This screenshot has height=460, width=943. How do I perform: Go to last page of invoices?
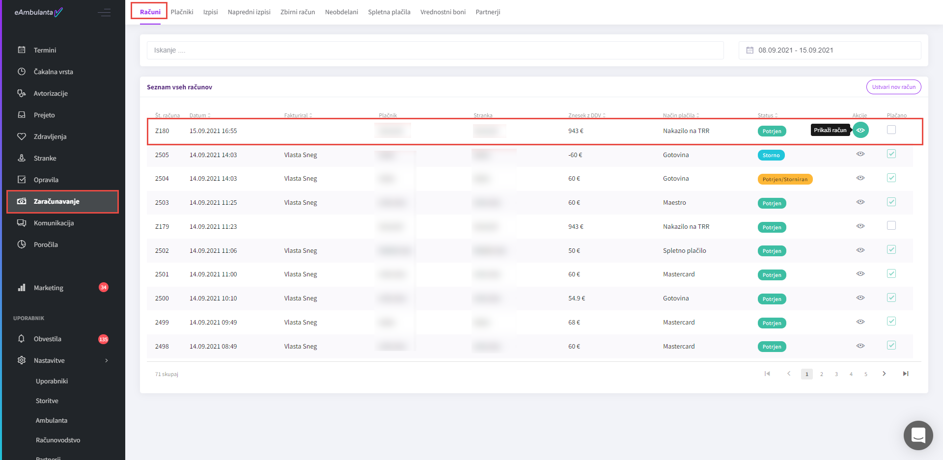point(905,374)
